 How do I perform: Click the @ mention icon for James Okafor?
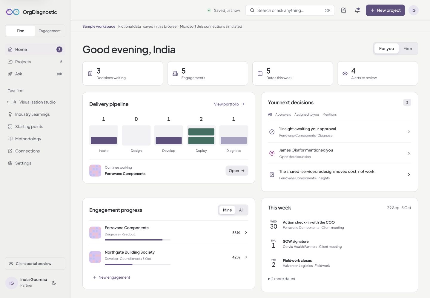(272, 153)
